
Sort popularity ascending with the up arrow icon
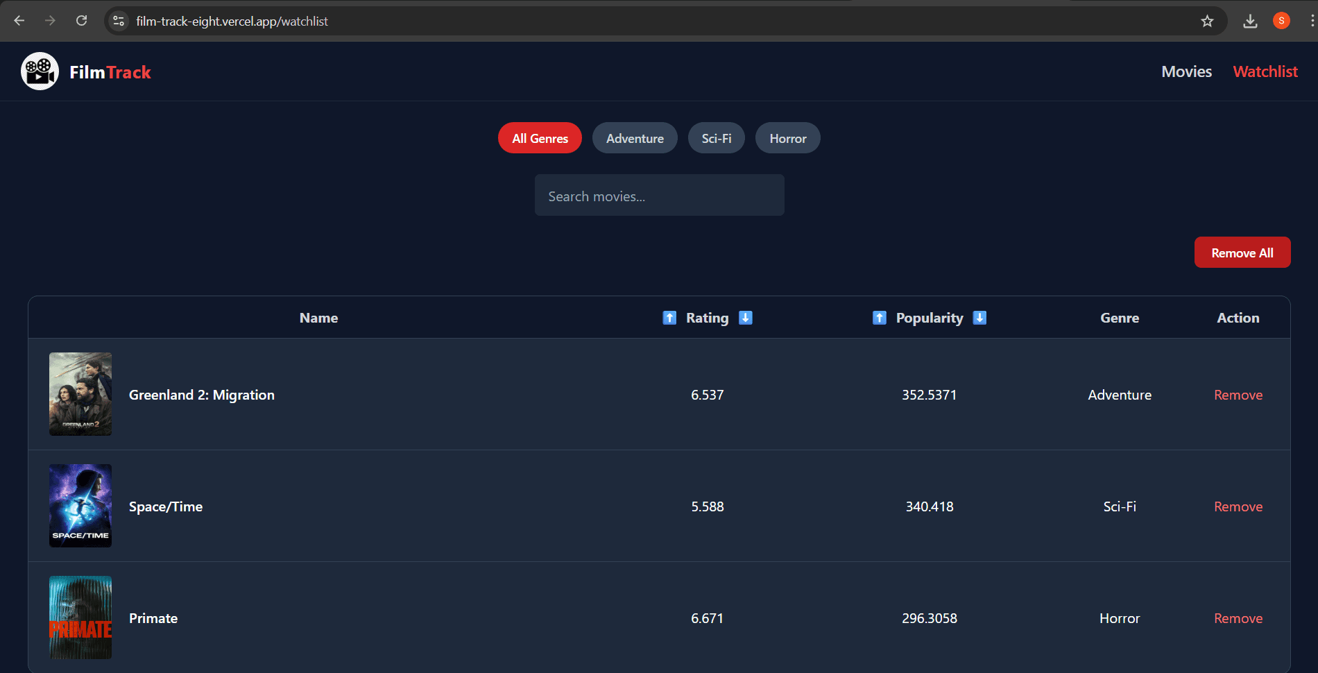[x=879, y=317]
